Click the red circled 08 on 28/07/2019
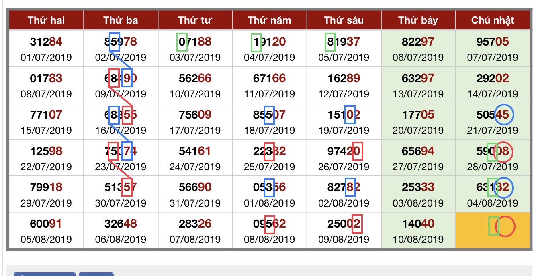Screen dimensions: 536x276 coord(505,152)
